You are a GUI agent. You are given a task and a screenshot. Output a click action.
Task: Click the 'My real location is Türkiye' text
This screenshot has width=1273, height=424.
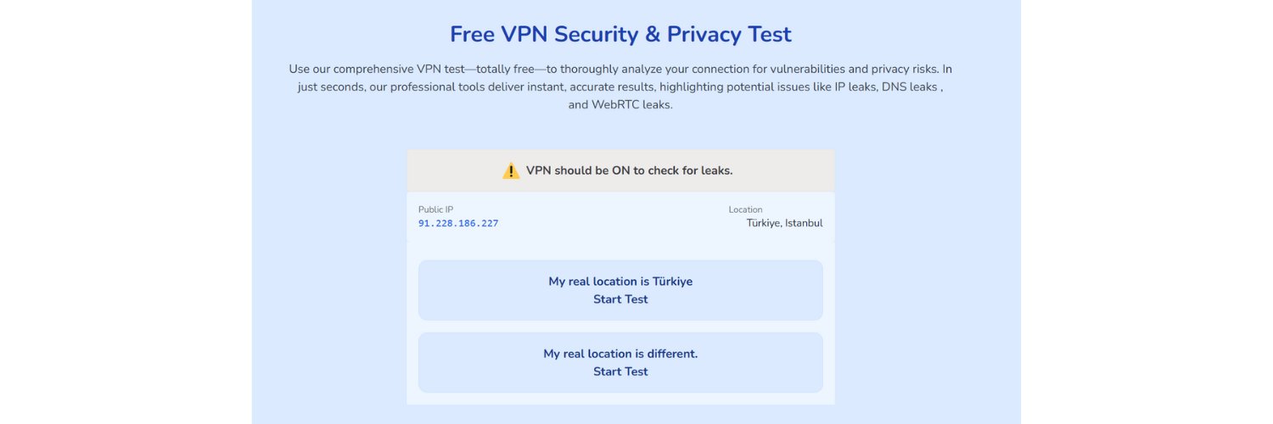point(620,282)
